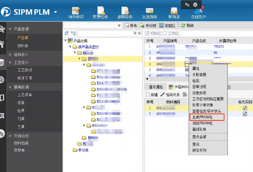Open 检具 in the sidebar
Viewport: 253px width, 172px height.
(21, 111)
